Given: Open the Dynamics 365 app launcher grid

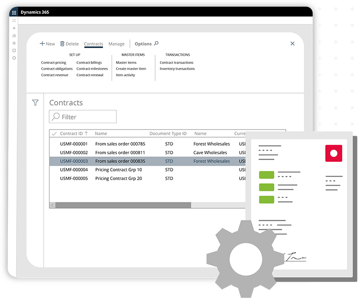Looking at the screenshot, I should coord(14,12).
